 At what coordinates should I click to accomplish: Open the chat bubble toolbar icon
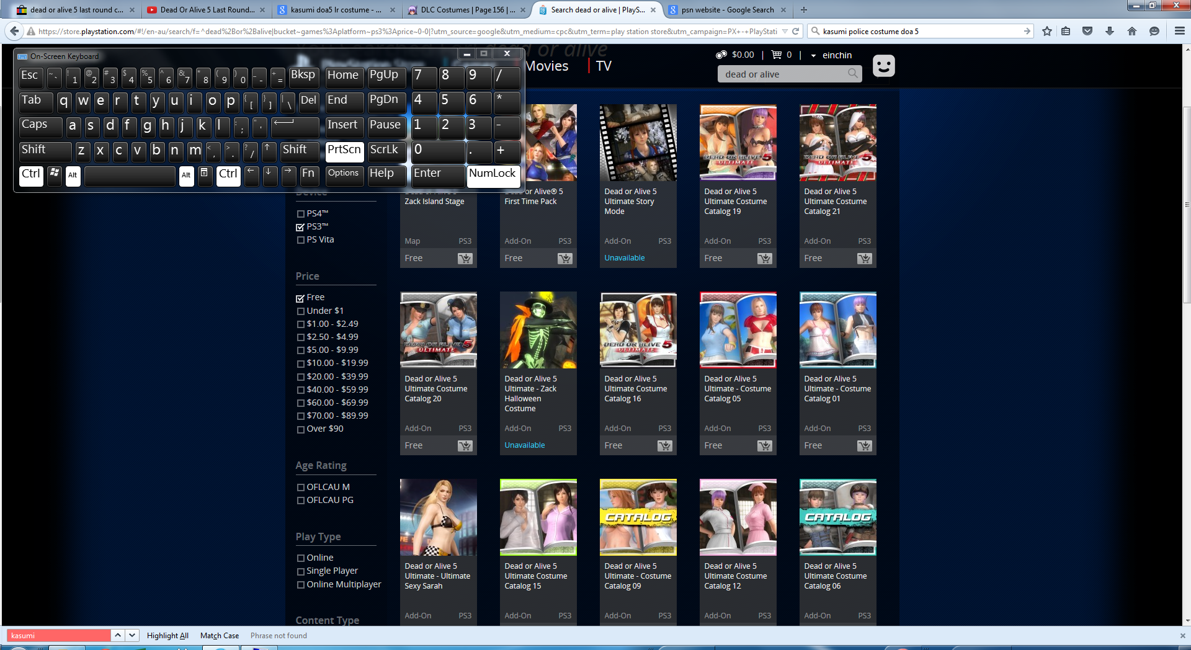tap(1154, 31)
